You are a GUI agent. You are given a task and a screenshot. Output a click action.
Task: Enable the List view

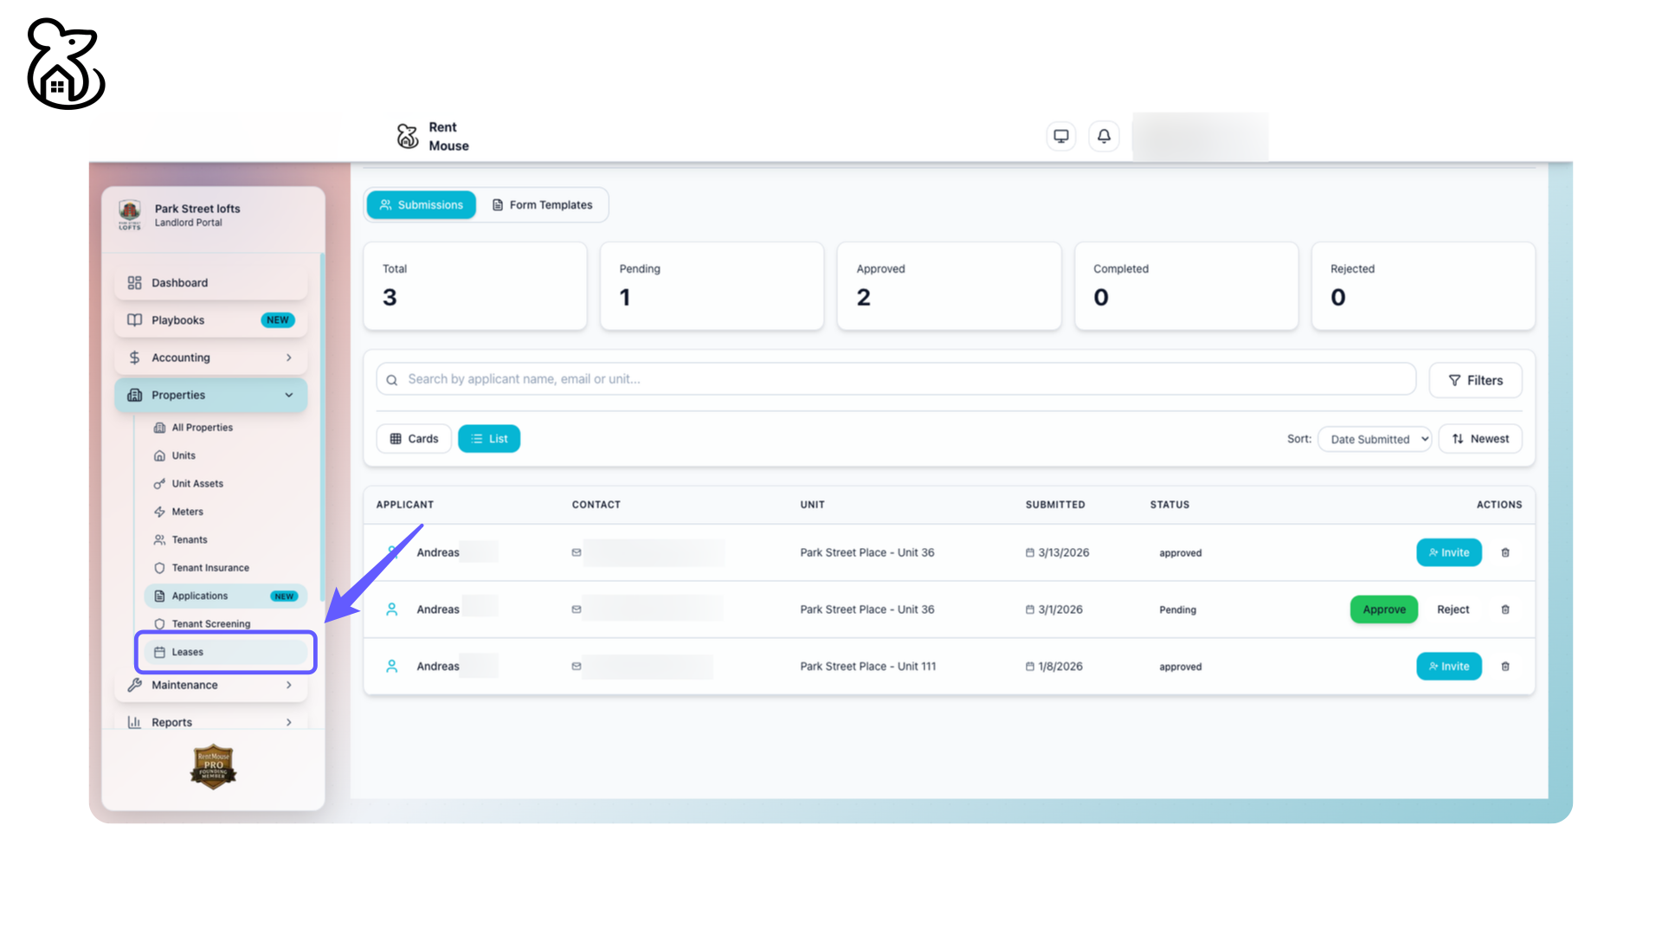click(488, 438)
